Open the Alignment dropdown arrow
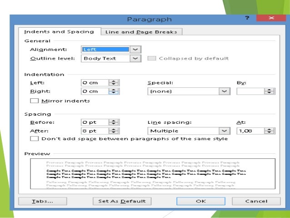This screenshot has height=218, width=290. tap(135, 50)
